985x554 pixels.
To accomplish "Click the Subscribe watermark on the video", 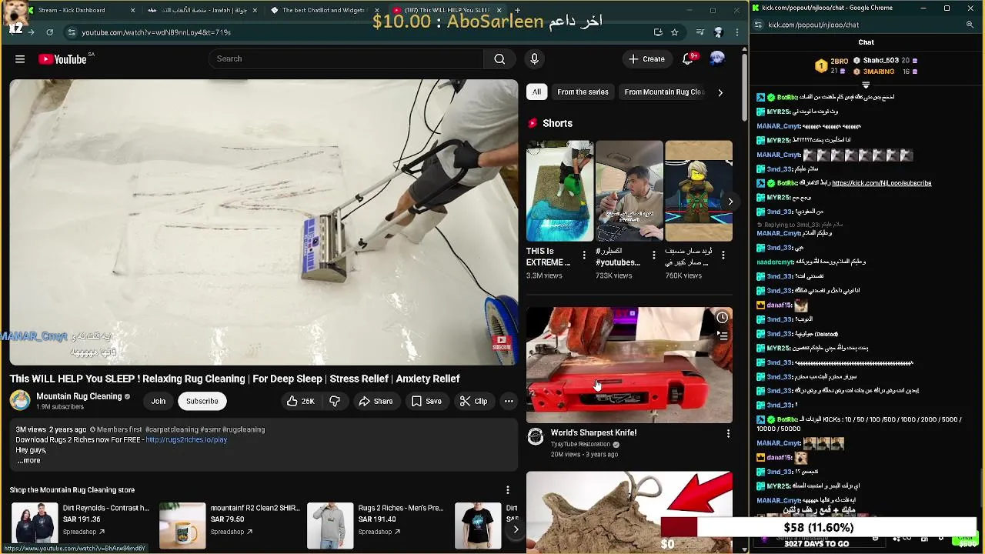I will [502, 342].
